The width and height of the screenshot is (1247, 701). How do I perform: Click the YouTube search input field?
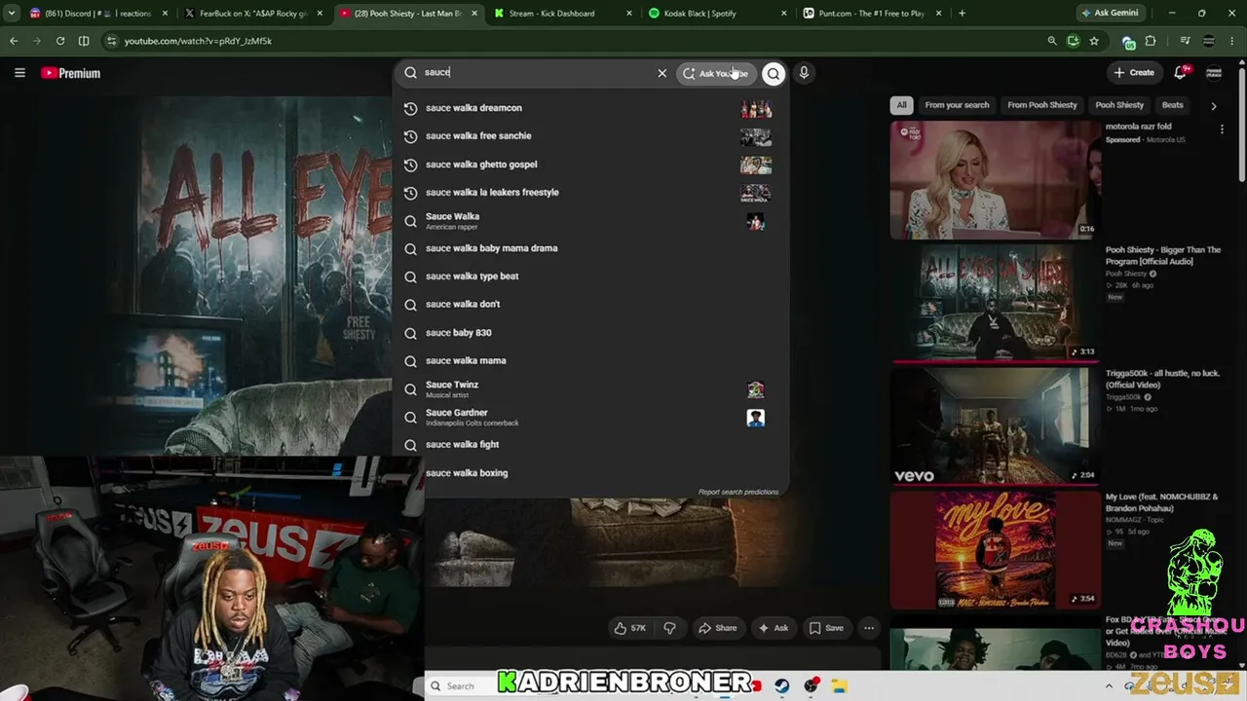[536, 72]
